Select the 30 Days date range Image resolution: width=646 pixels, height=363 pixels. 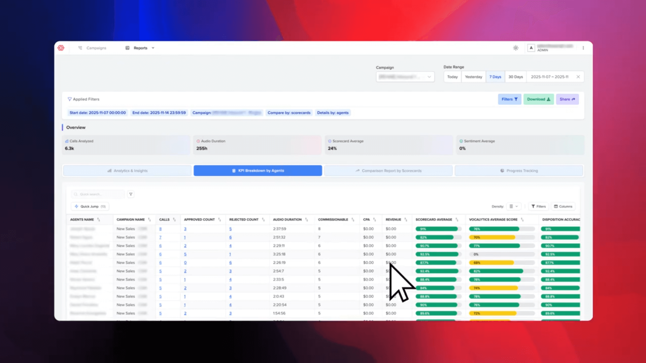point(515,77)
